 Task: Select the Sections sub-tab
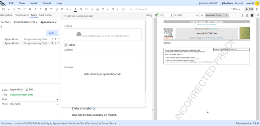click(x=6, y=22)
